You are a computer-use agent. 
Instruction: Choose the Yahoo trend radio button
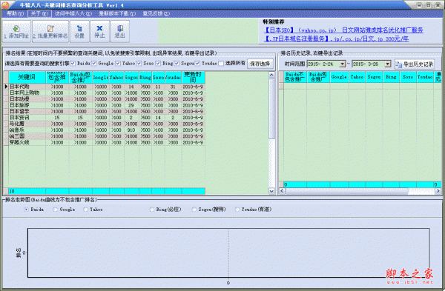(x=86, y=210)
